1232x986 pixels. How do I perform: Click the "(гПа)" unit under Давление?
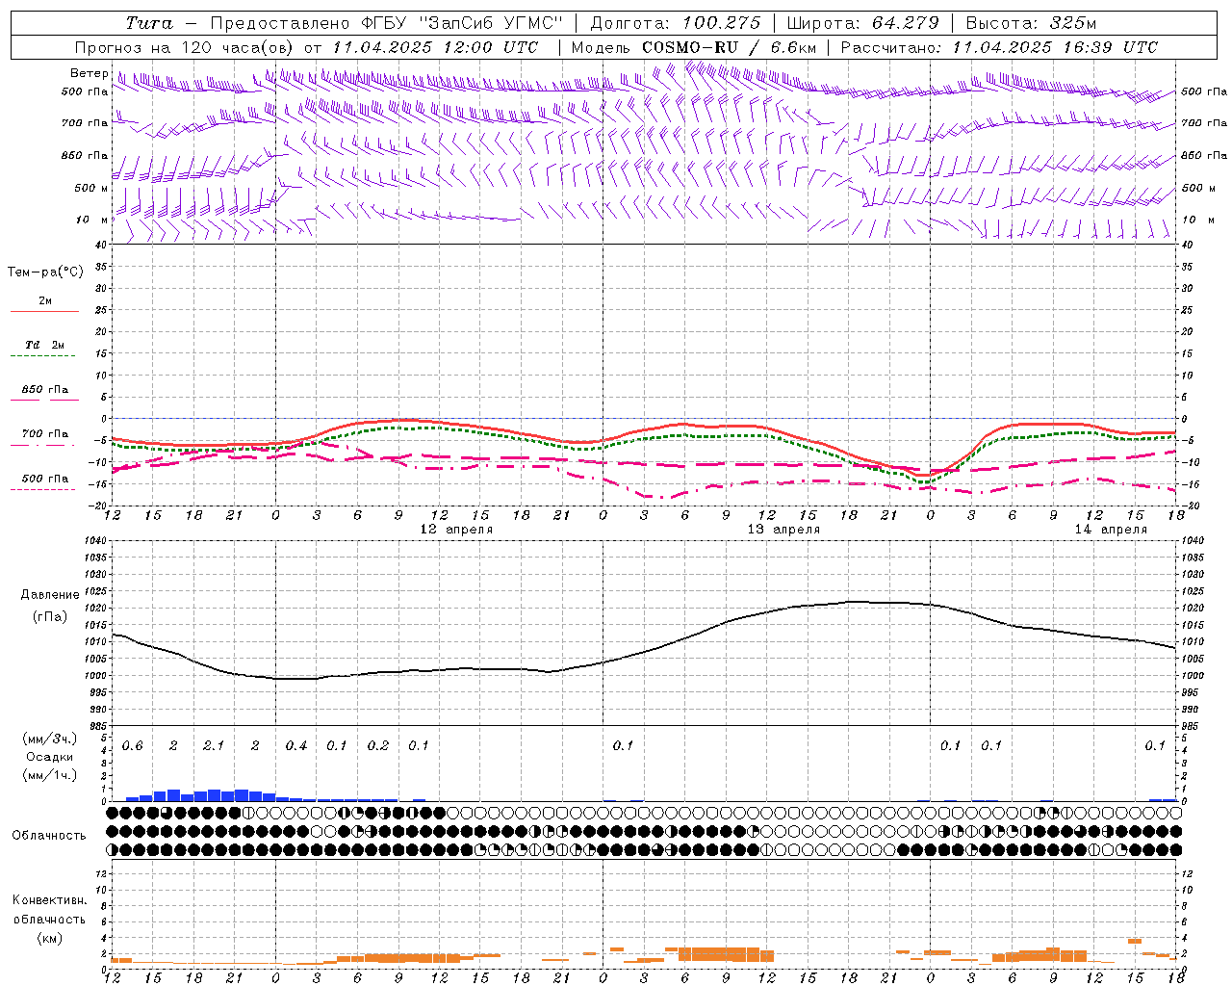50,617
